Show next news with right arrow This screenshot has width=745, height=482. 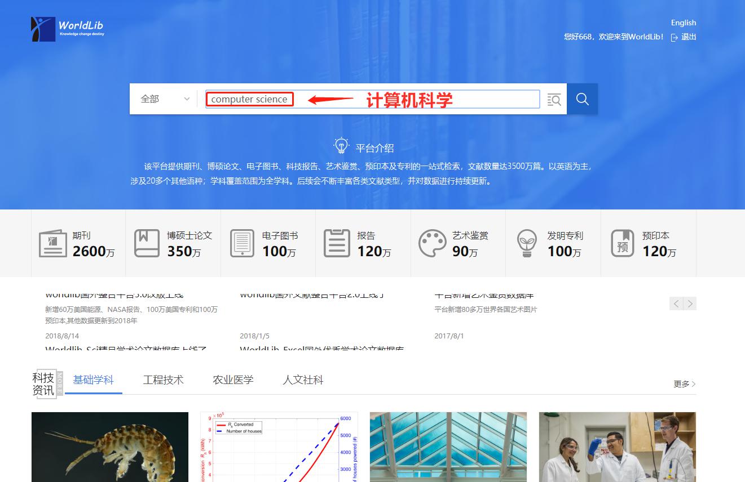(690, 304)
